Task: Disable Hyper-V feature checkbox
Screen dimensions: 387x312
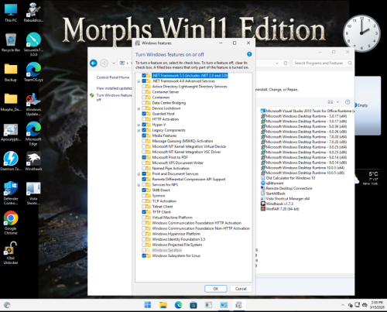Action: 144,125
